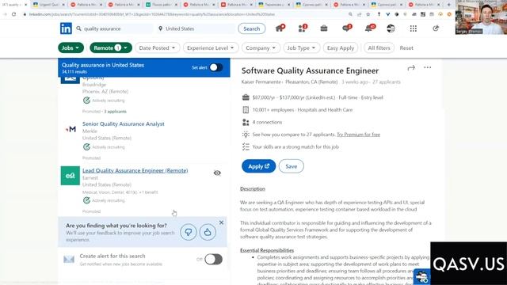This screenshot has width=507, height=285.
Task: Open the Try Premium for free link
Action: tap(358, 135)
